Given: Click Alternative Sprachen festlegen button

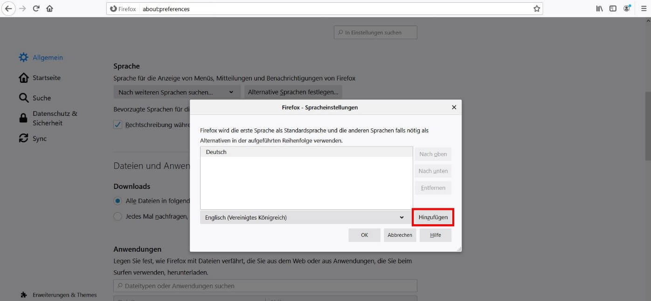Looking at the screenshot, I should coord(293,92).
